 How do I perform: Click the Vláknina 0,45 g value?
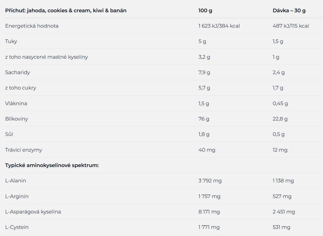pos(280,103)
